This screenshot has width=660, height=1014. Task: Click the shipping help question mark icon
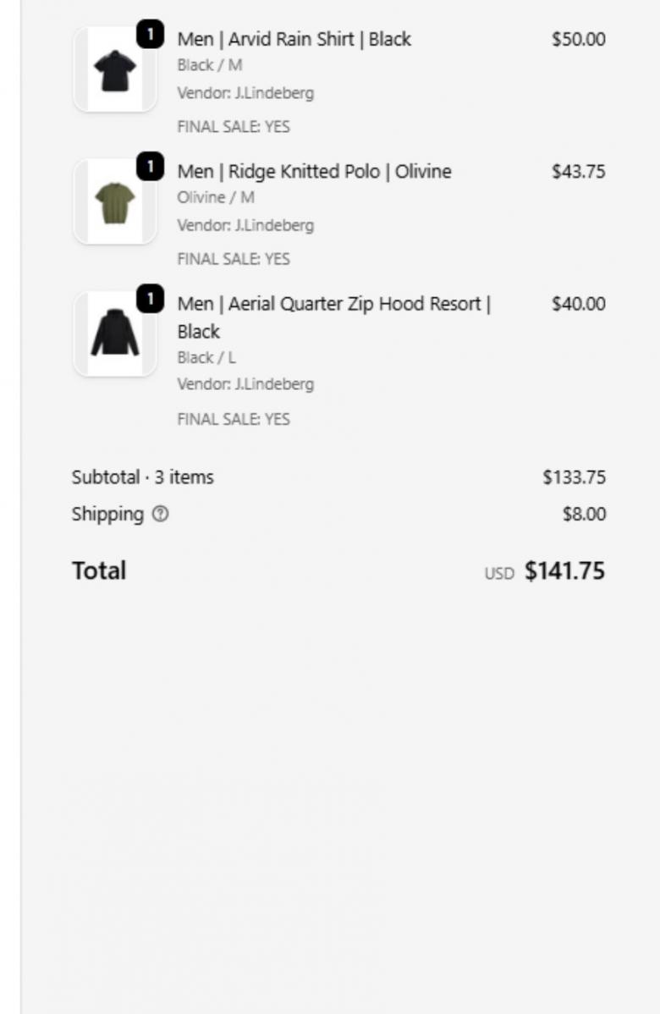pos(160,514)
